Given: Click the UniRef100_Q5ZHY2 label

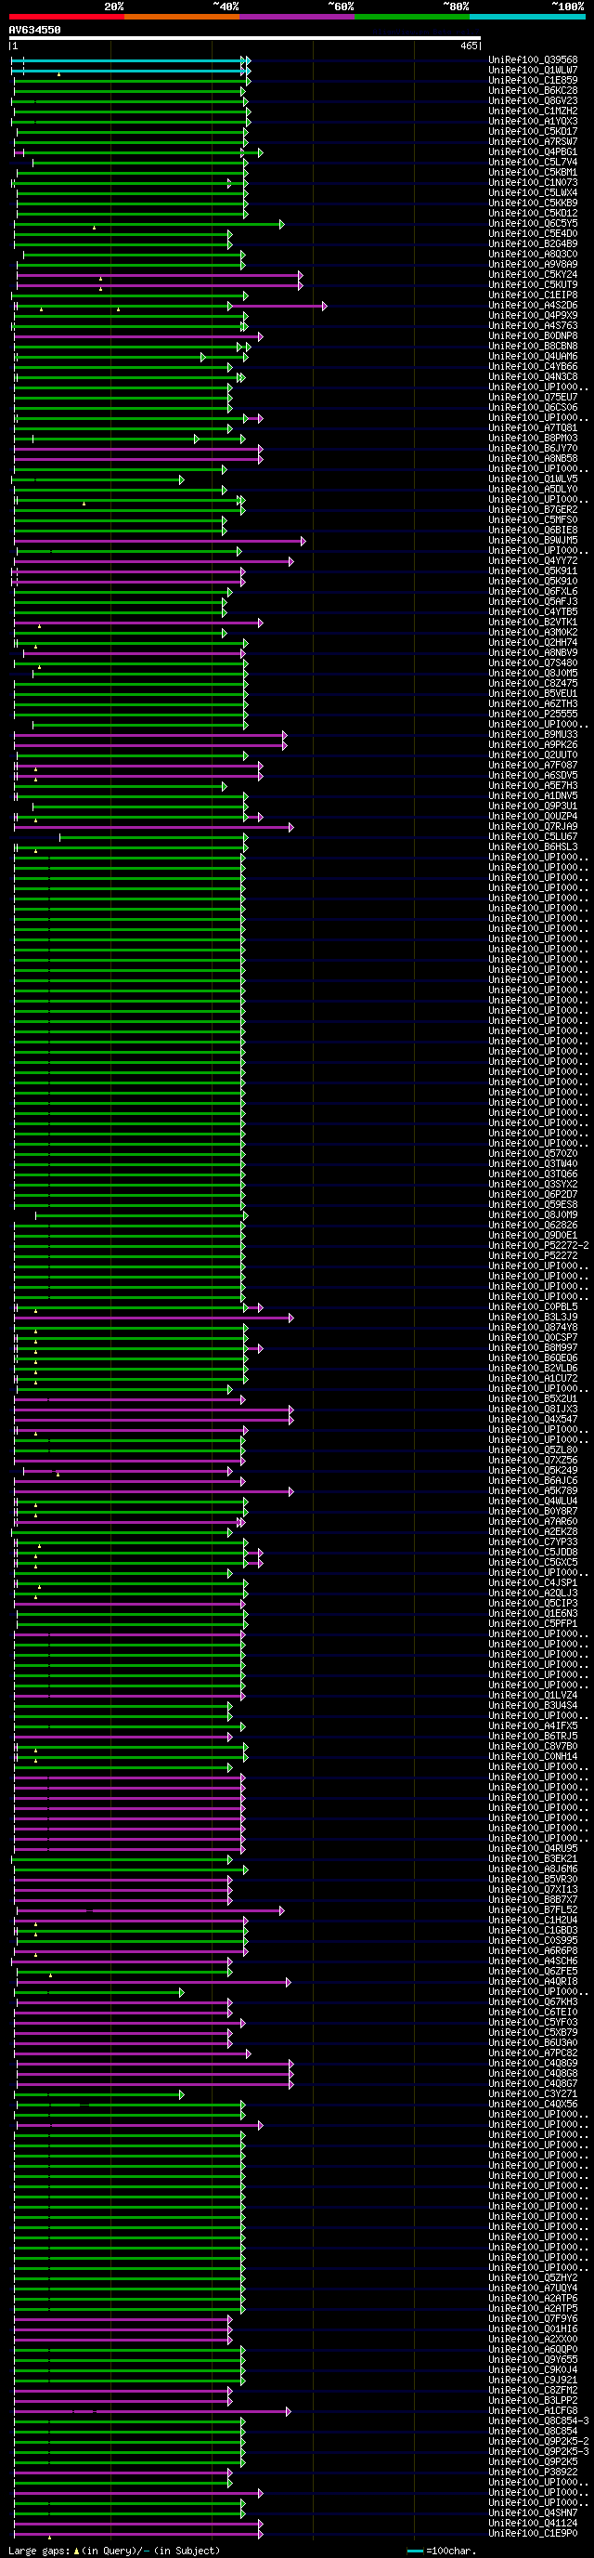Looking at the screenshot, I should tap(533, 2278).
